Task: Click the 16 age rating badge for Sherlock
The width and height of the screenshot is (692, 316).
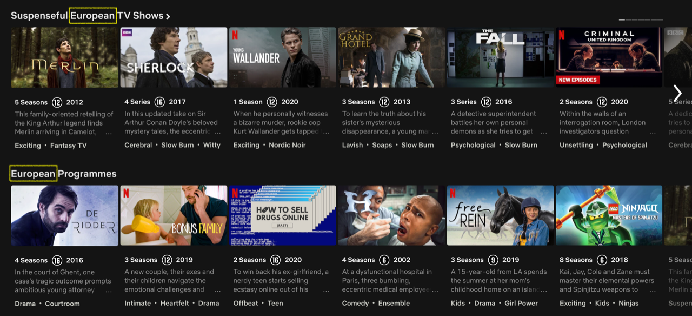Action: [x=159, y=102]
